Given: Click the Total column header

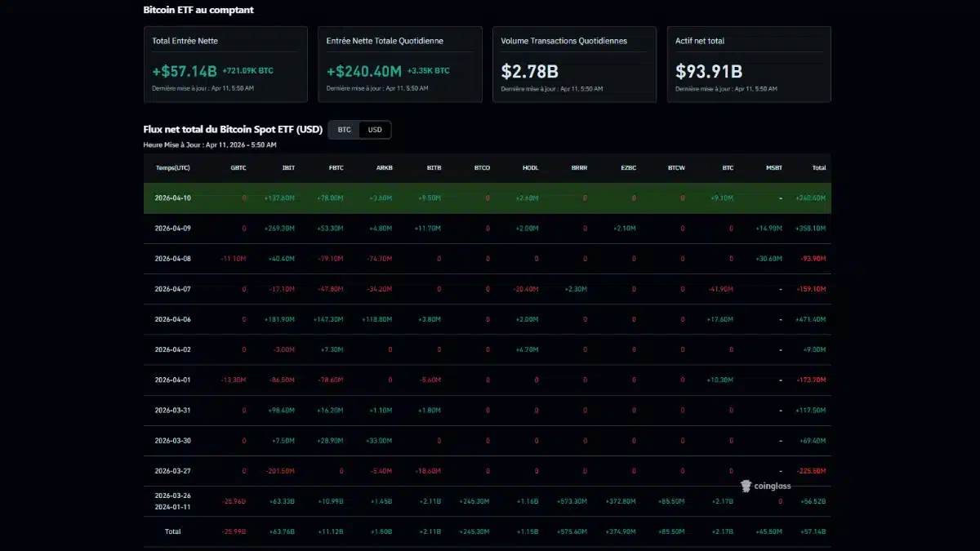Looking at the screenshot, I should click(x=818, y=167).
